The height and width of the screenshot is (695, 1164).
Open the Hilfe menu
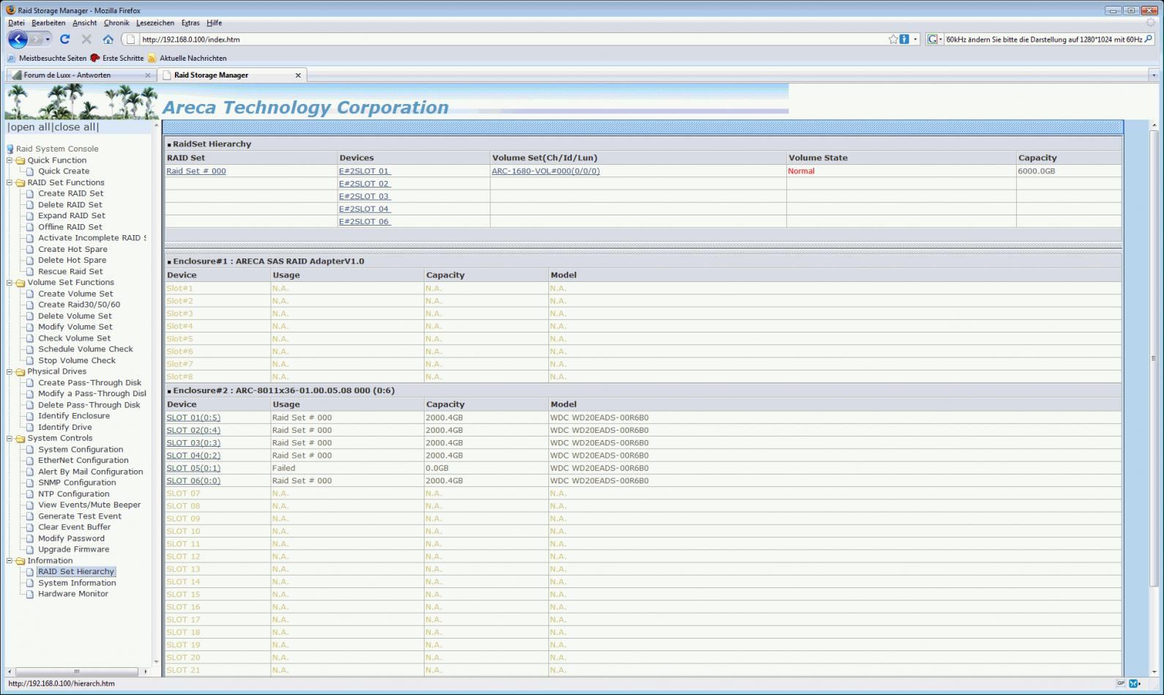(214, 23)
